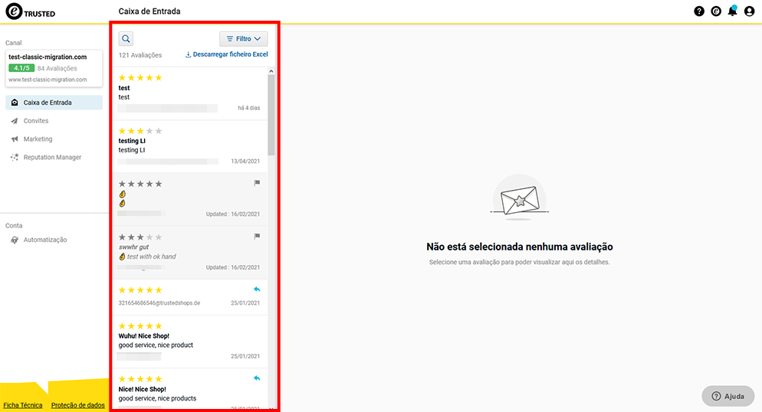
Task: Open the help question mark icon
Action: tap(699, 11)
